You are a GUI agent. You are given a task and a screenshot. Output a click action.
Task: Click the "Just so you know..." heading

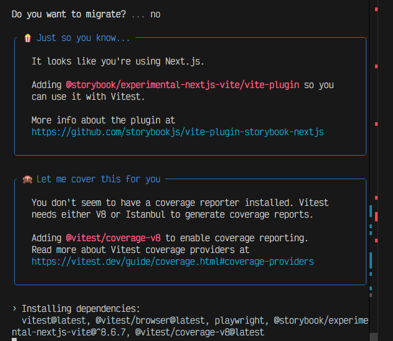83,38
